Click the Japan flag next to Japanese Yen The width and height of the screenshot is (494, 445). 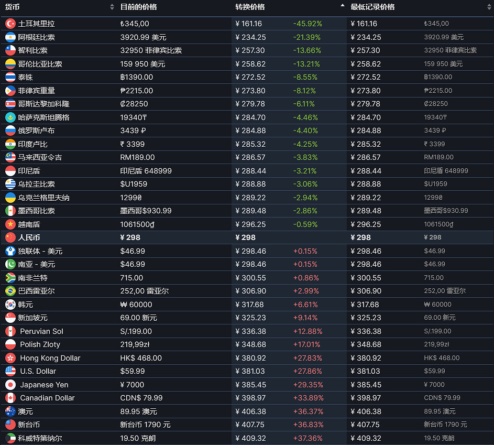10,385
